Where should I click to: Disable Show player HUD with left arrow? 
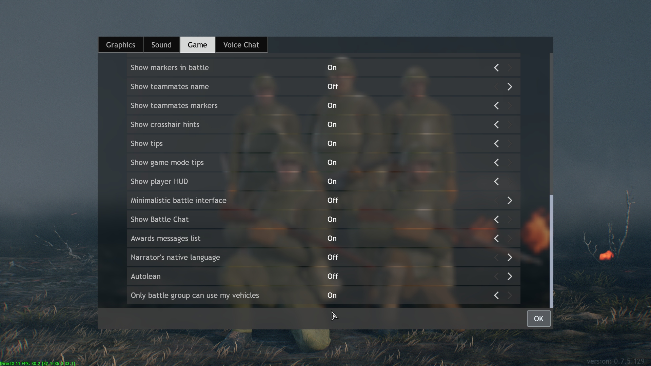tap(496, 182)
